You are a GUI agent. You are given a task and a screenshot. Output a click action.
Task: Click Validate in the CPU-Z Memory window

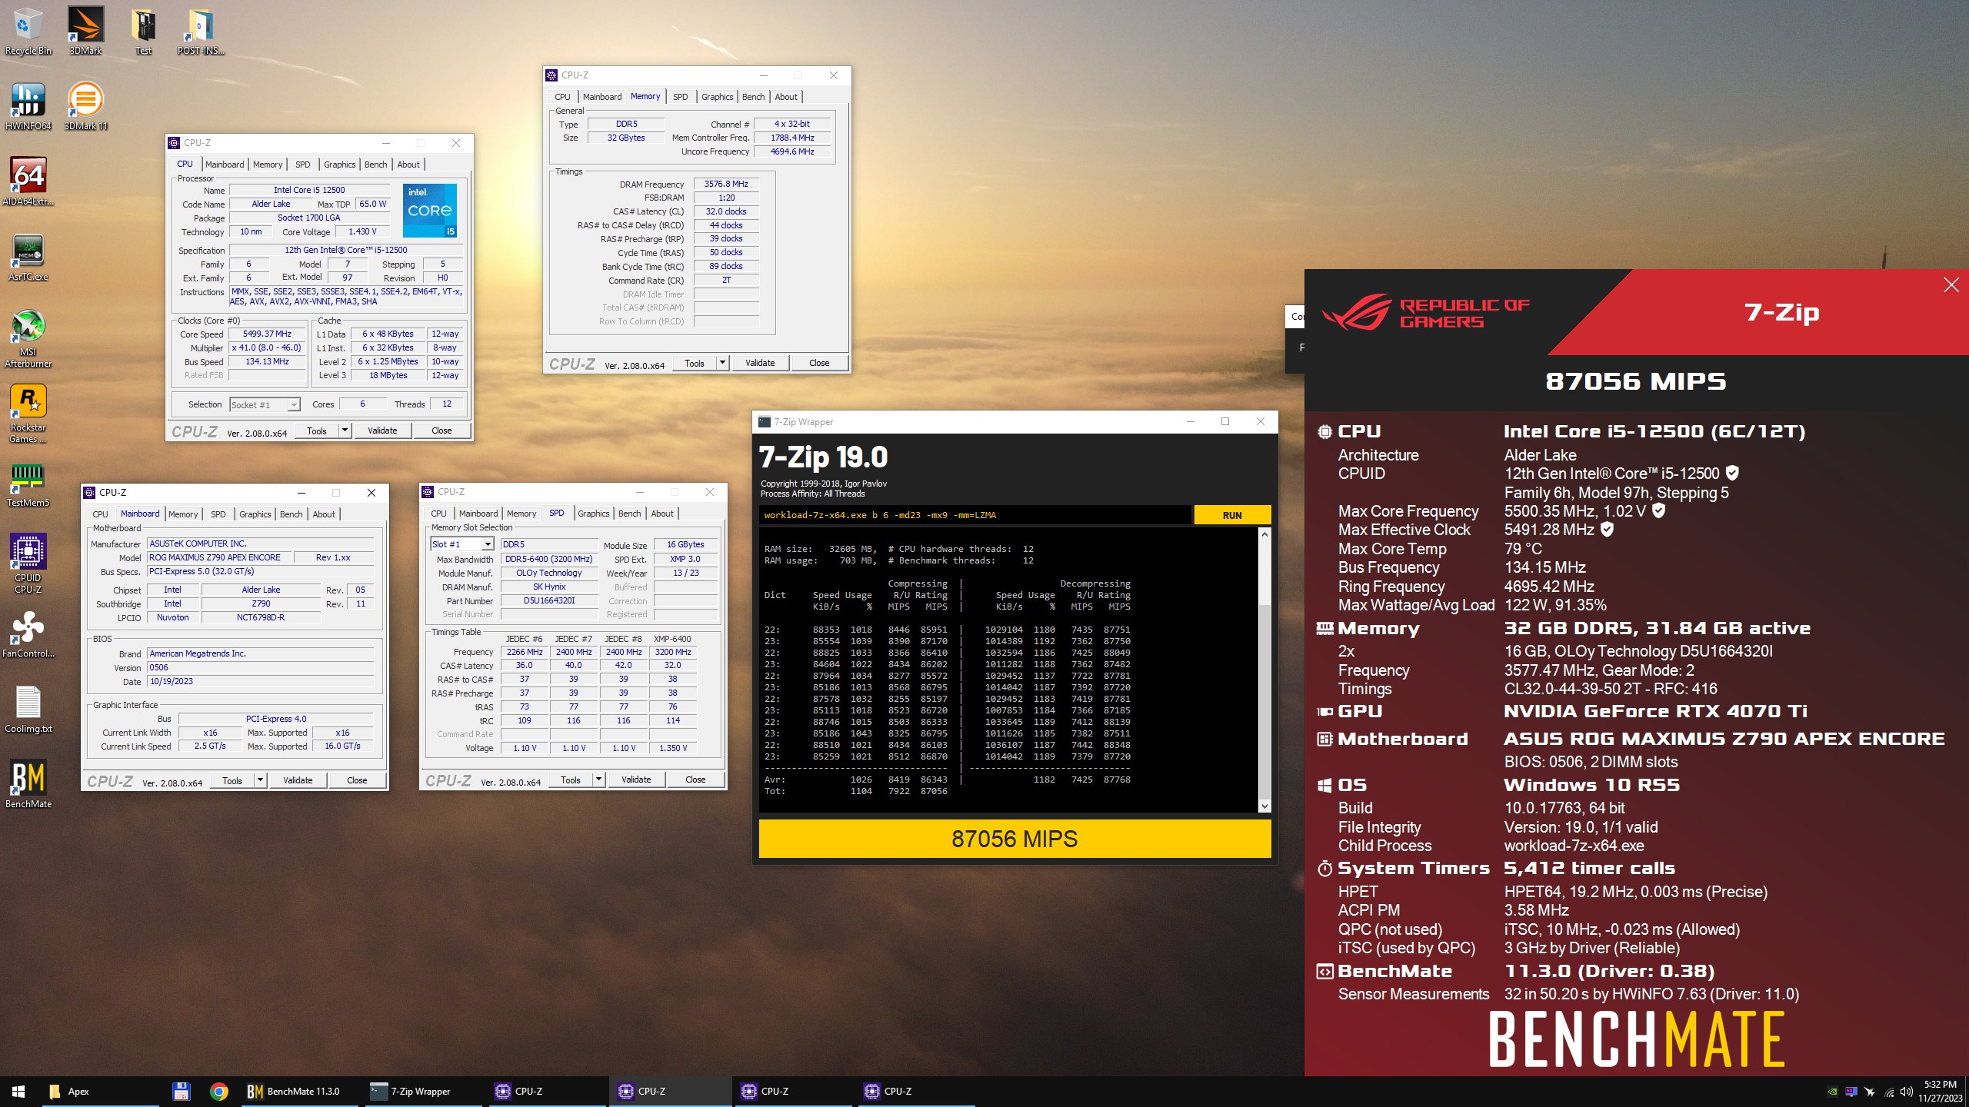click(x=760, y=363)
